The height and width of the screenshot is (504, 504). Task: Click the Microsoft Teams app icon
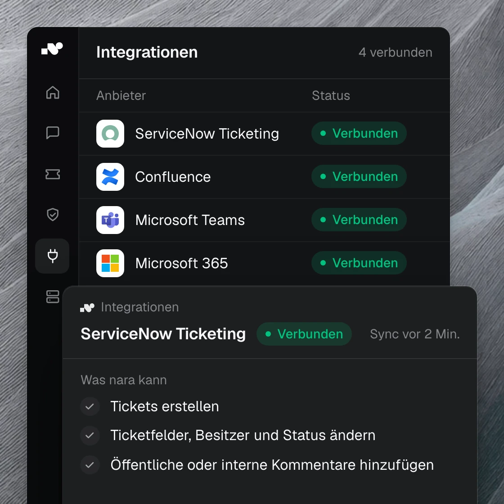click(x=110, y=220)
